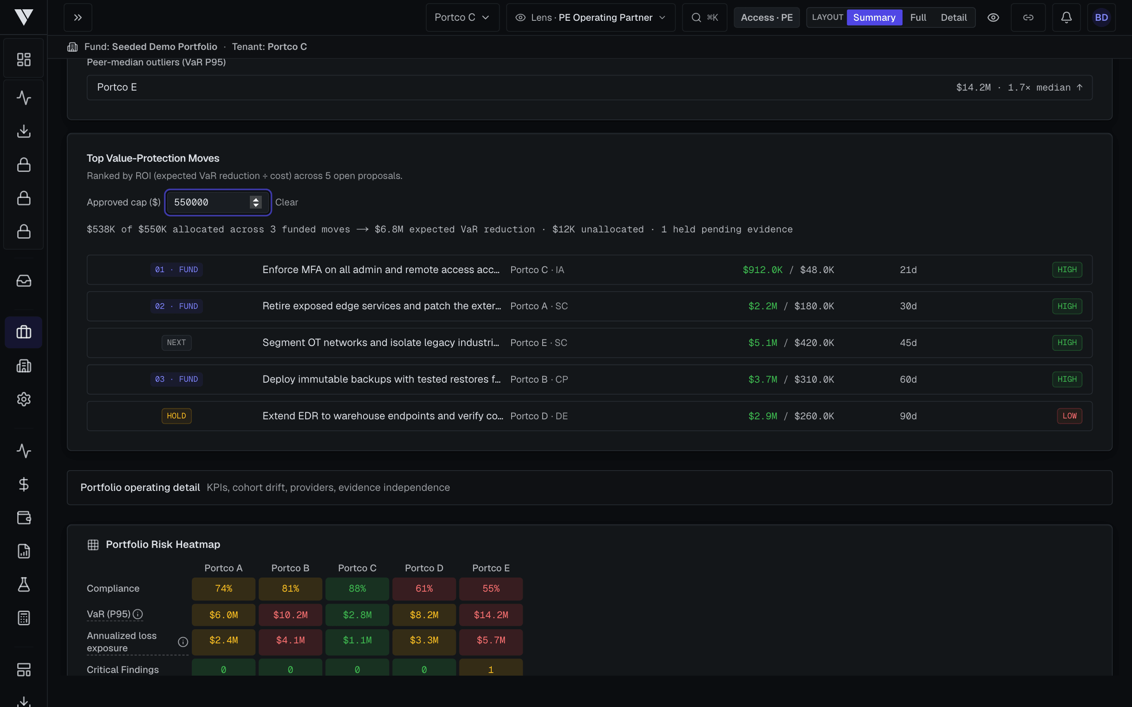Open the dashboard grid icon in the sidebar
Image resolution: width=1132 pixels, height=707 pixels.
pyautogui.click(x=23, y=59)
